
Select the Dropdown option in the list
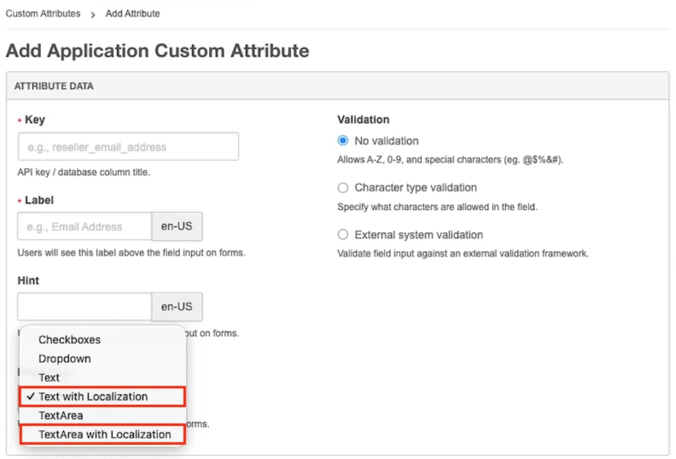point(65,359)
